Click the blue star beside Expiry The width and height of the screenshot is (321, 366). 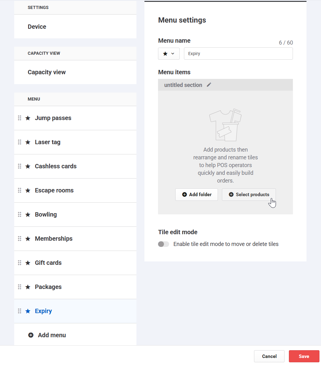pos(28,311)
